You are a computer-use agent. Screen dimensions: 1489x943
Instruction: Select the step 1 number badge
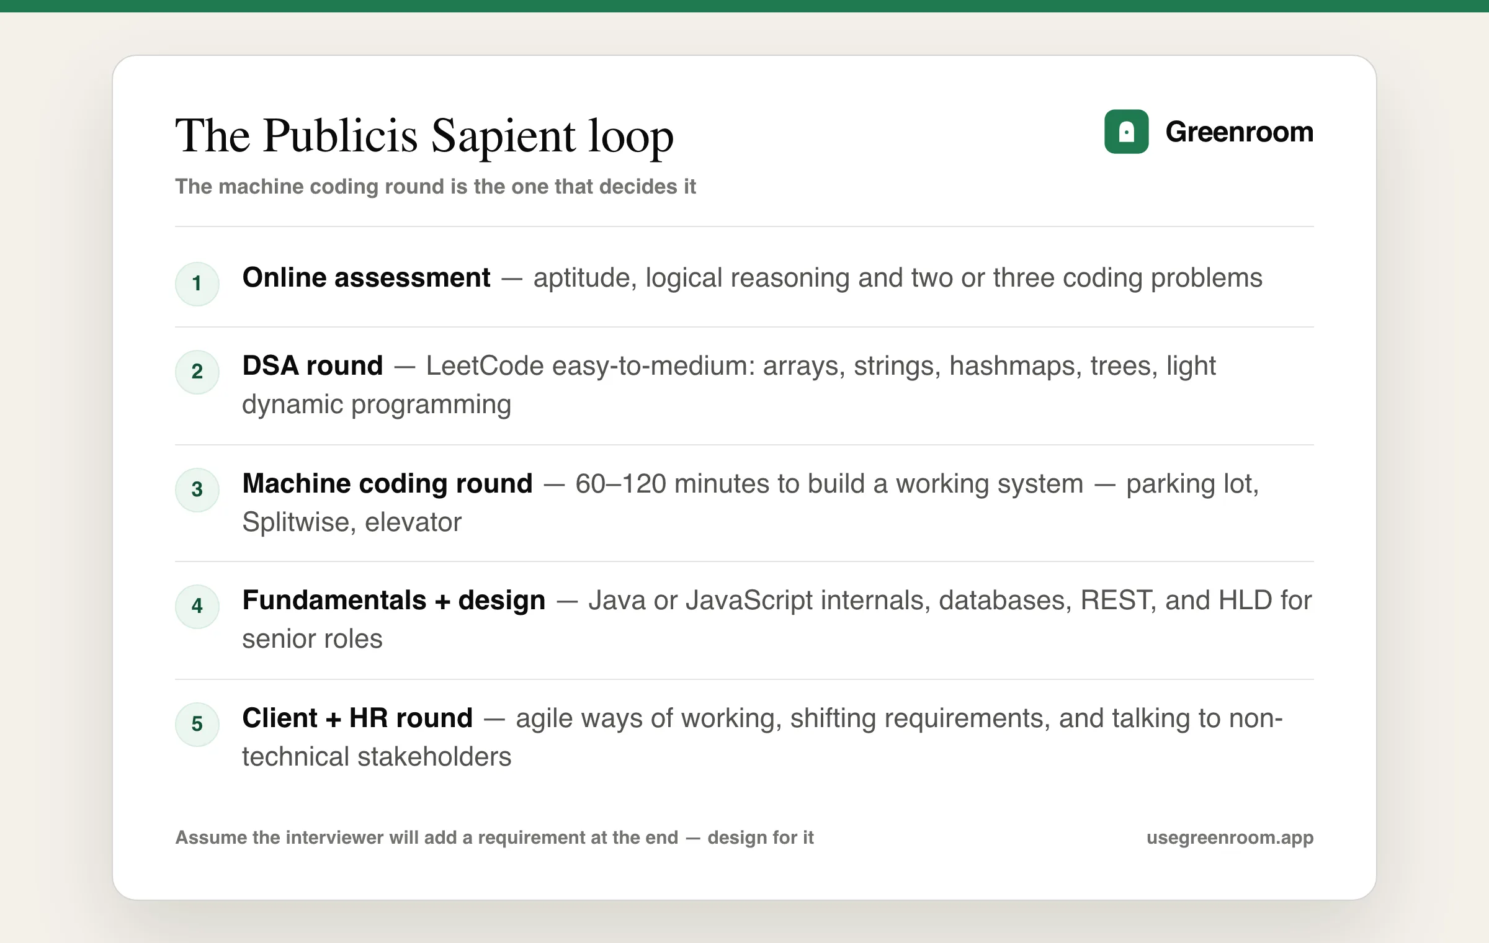point(197,284)
